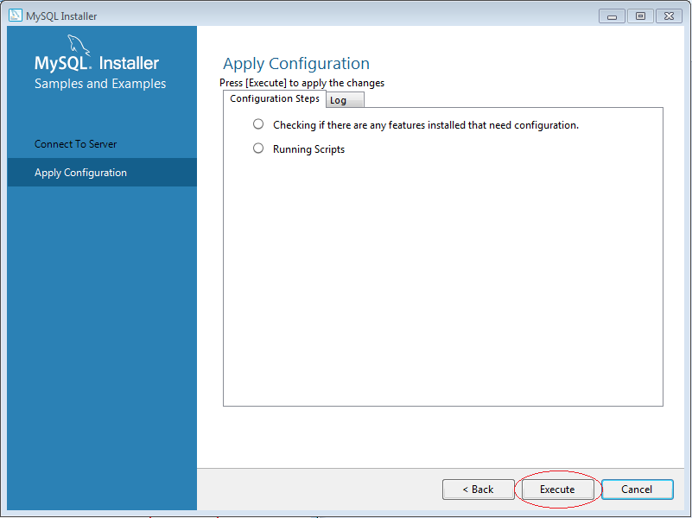Click the 'Samples and Examples' subtitle
This screenshot has height=518, width=692.
[100, 84]
